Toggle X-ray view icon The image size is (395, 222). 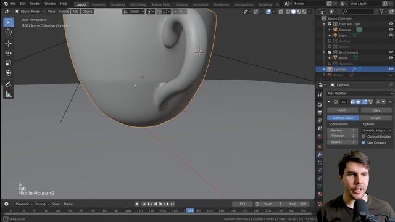tap(281, 12)
